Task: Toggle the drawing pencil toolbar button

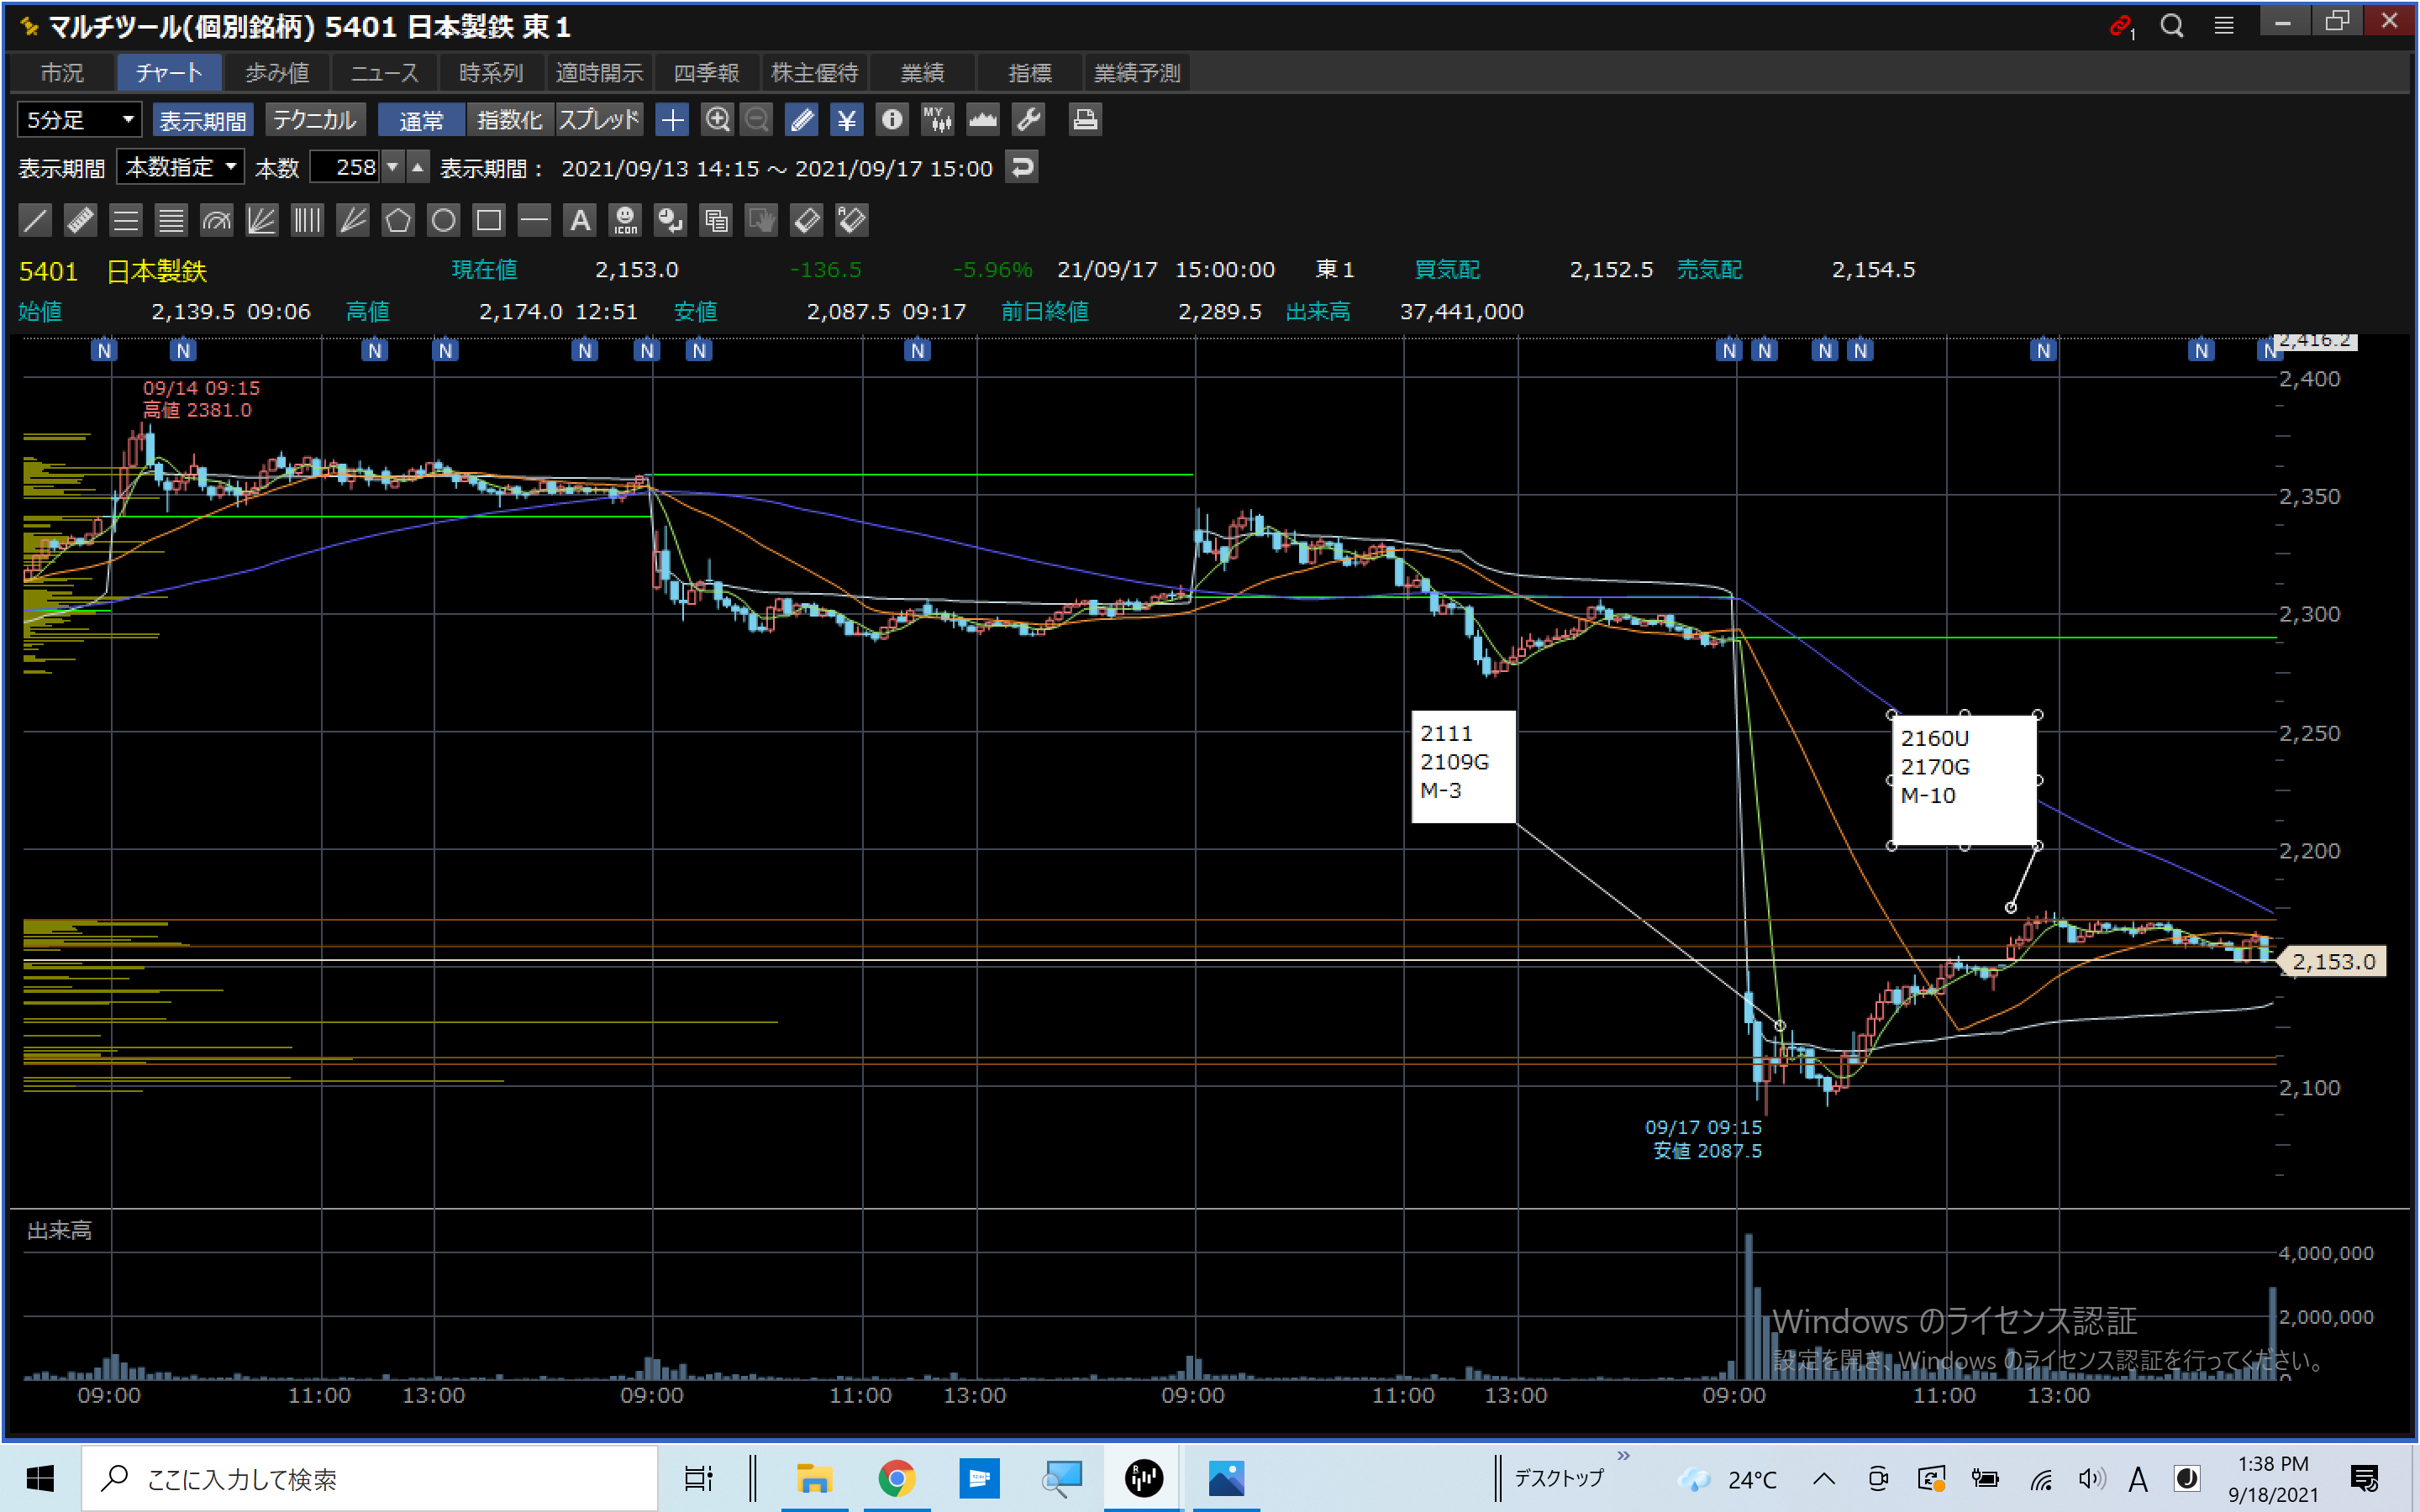Action: pos(801,120)
